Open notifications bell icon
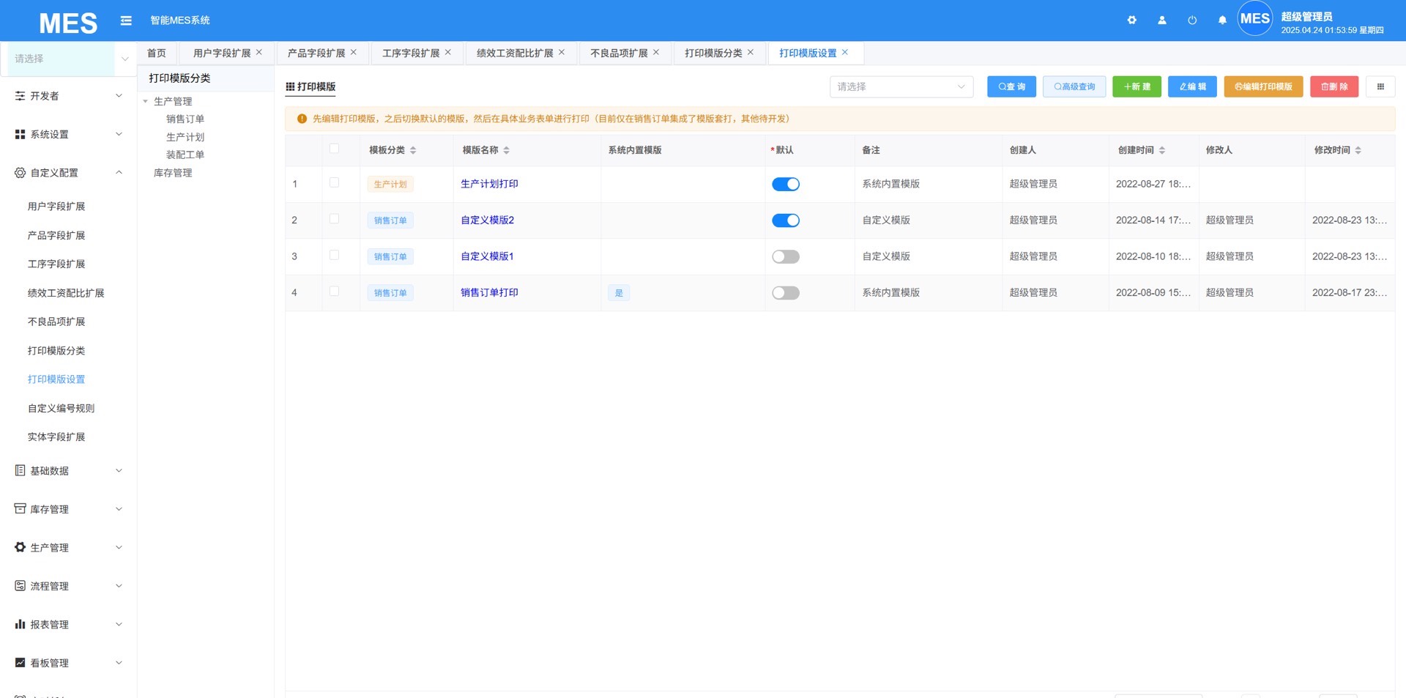1406x698 pixels. click(1221, 21)
